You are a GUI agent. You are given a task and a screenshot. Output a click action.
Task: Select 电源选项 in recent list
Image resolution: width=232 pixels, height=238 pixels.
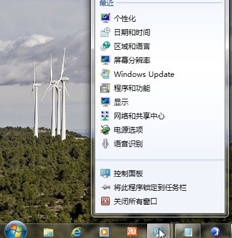(160, 130)
